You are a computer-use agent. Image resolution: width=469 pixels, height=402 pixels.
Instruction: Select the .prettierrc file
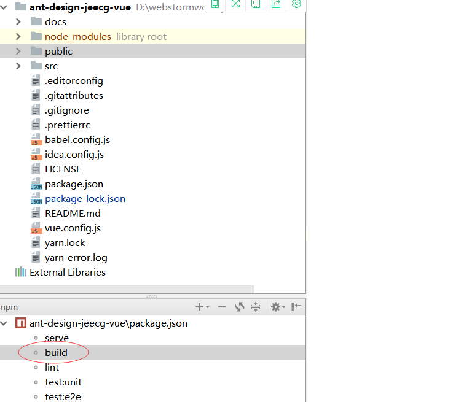(68, 125)
